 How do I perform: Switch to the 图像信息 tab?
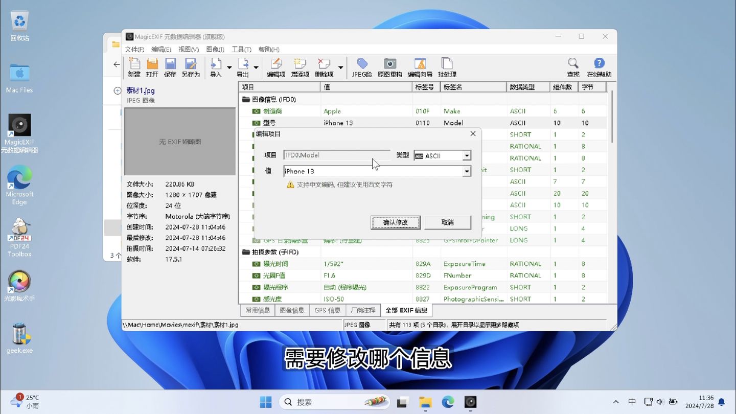tap(292, 310)
